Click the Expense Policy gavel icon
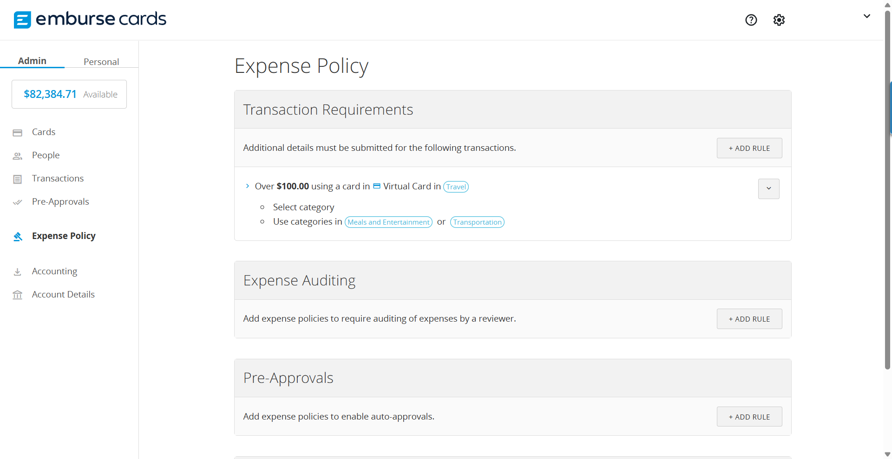The height and width of the screenshot is (459, 892). (18, 237)
